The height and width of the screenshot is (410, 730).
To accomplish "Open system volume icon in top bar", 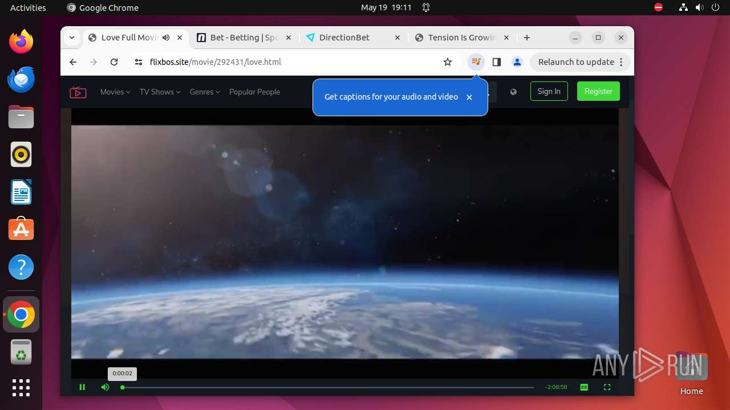I will pos(700,7).
